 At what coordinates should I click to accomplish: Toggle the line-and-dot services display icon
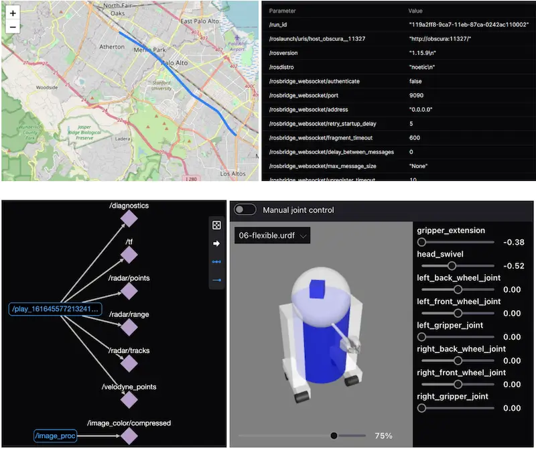pyautogui.click(x=216, y=279)
